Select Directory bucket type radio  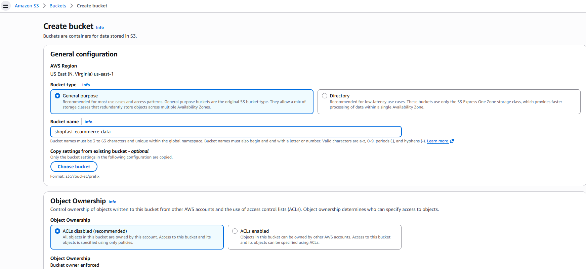tap(325, 96)
